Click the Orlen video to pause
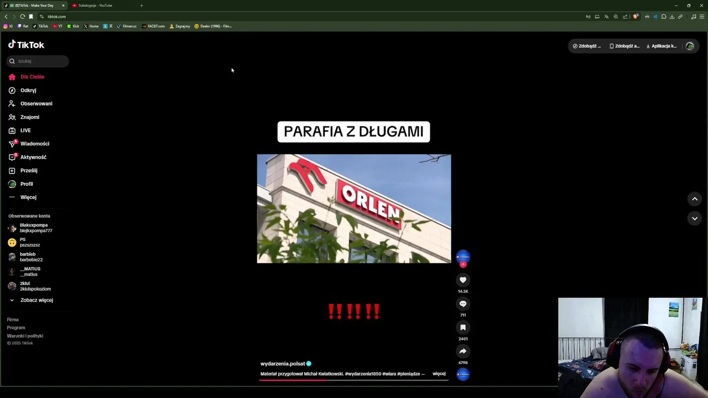Viewport: 708px width, 398px height. click(354, 208)
